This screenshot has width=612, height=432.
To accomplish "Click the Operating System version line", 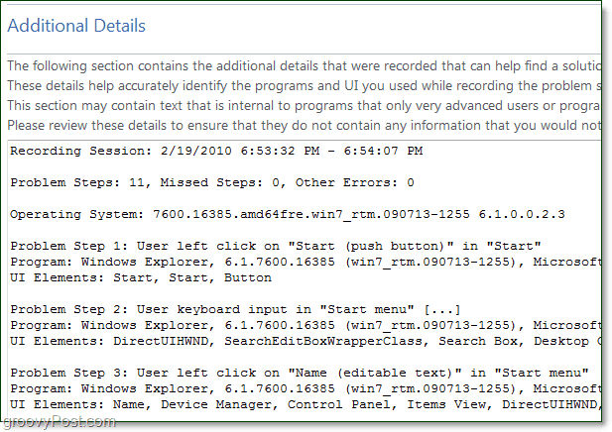I will point(288,214).
